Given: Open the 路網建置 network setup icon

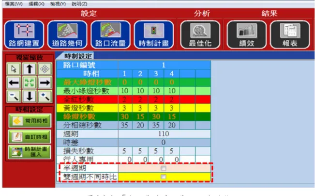Looking at the screenshot, I should (x=24, y=34).
